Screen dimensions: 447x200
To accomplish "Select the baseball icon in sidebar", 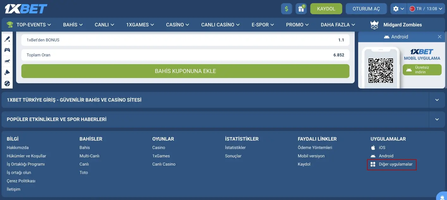I will [7, 83].
